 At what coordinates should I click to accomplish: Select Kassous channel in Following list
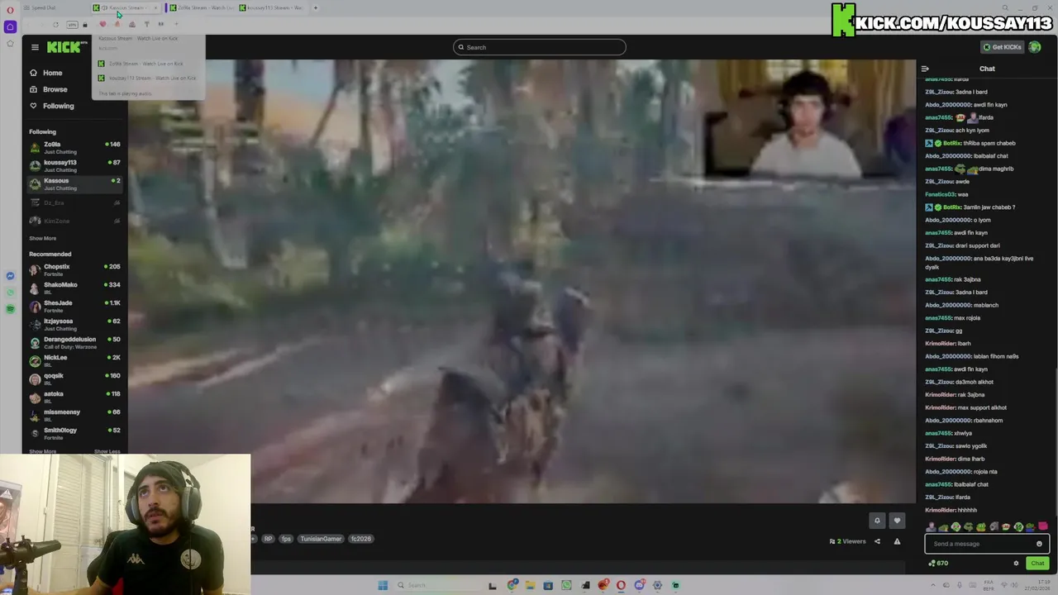click(74, 184)
